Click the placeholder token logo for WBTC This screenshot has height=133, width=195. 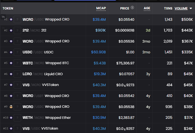pyautogui.click(x=17, y=63)
